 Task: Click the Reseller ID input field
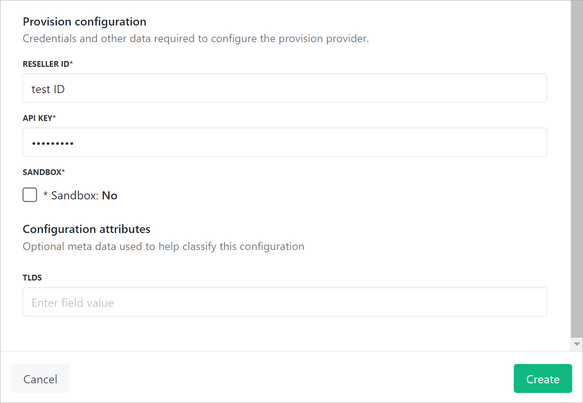(285, 88)
